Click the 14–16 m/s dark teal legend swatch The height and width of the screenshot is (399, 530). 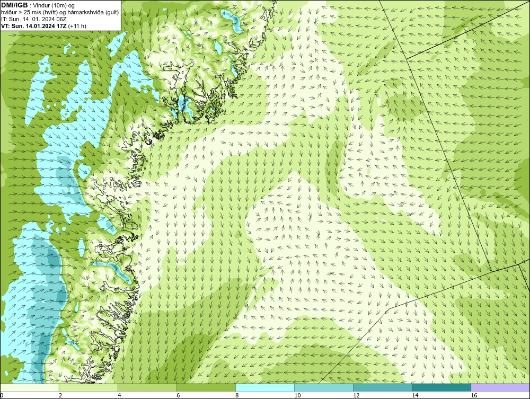(x=441, y=387)
